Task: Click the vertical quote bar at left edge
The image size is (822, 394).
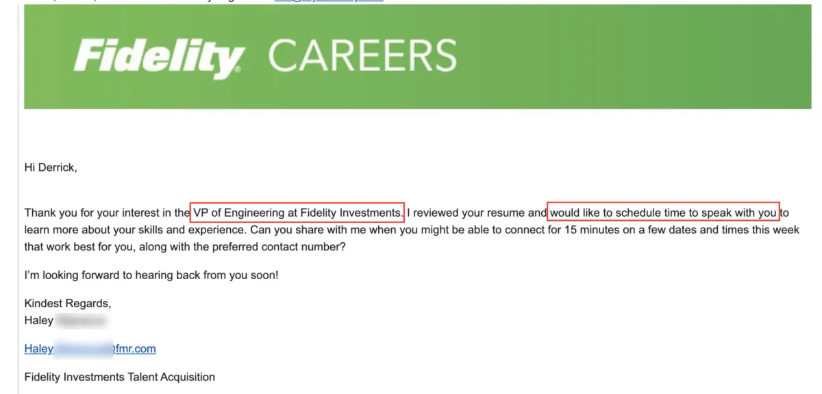Action: [17, 197]
